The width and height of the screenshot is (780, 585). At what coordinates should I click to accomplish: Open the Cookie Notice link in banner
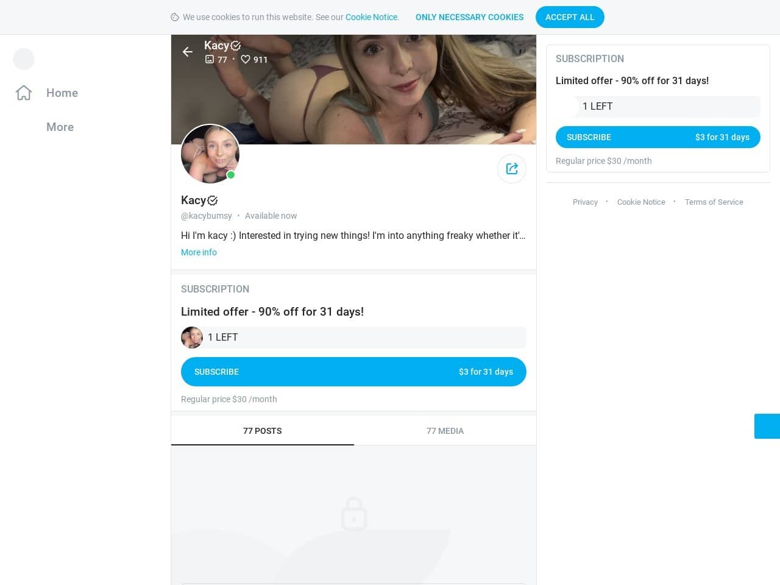point(372,17)
